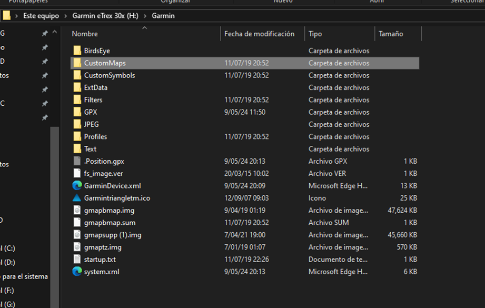
Task: Click the 47,624 KB size value
Action: [402, 210]
